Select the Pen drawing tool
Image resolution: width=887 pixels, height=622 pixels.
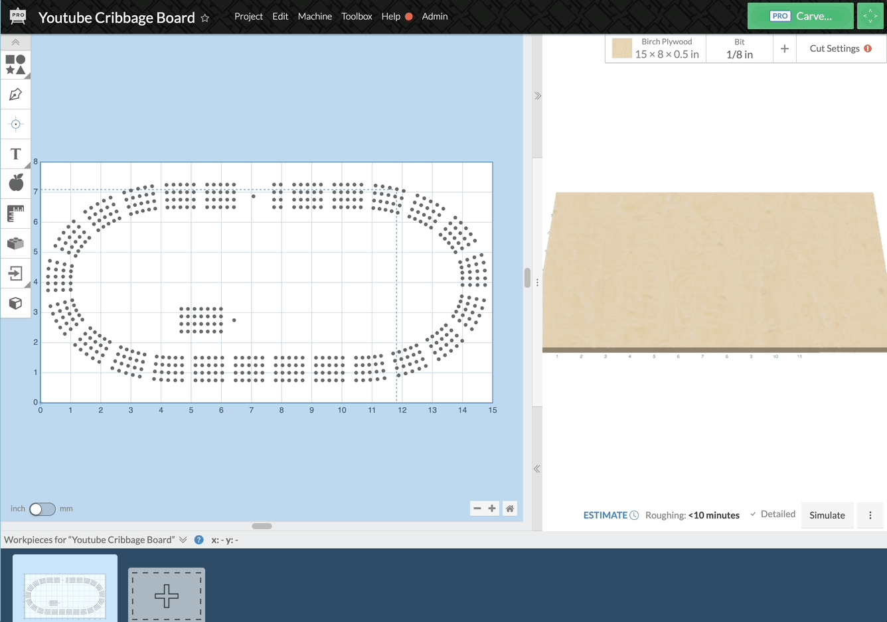(x=15, y=94)
